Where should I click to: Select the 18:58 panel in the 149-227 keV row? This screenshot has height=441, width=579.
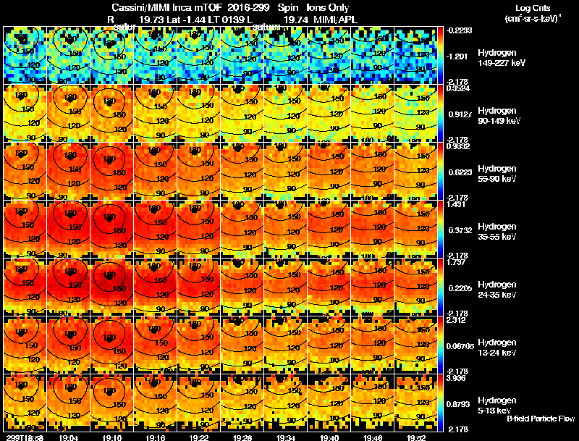[25, 56]
